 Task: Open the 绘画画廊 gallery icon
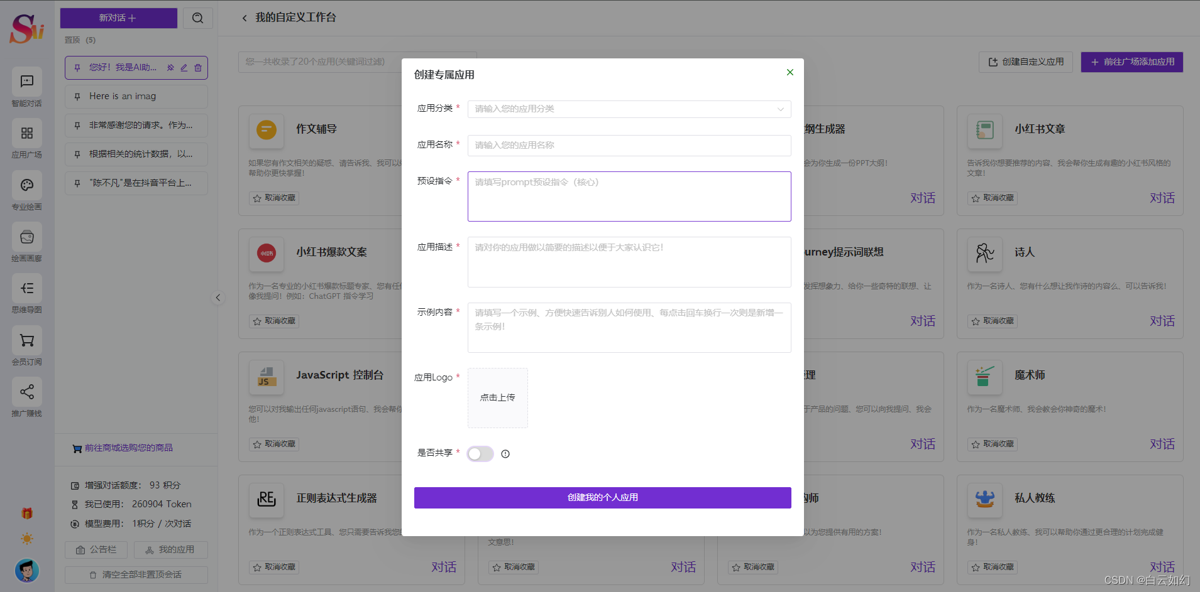click(27, 237)
